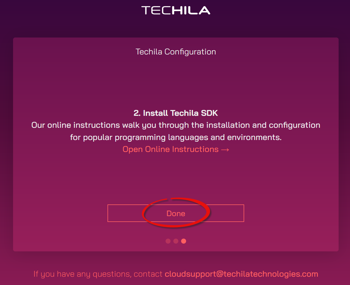Viewport: 350px width, 285px height.
Task: Jump to step two using center dot
Action: coord(176,241)
